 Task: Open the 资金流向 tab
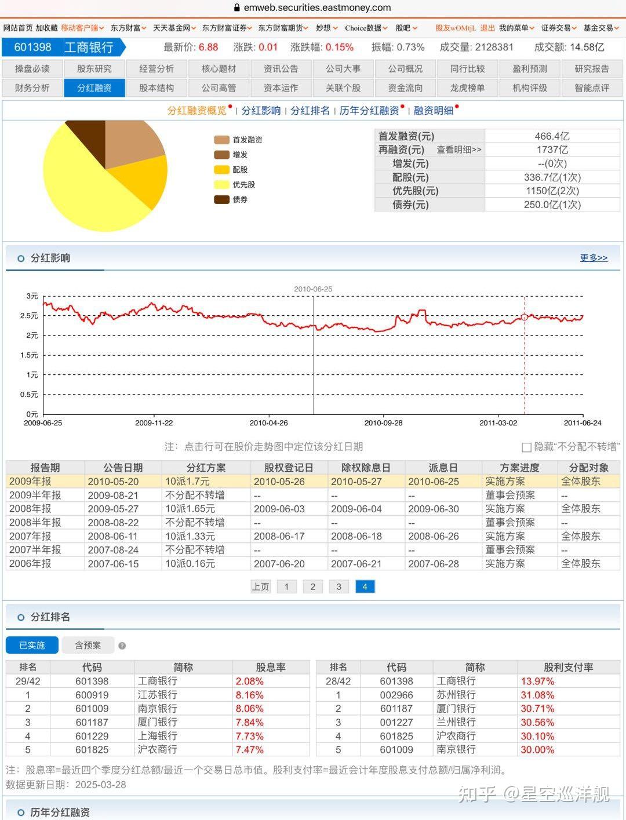[x=406, y=88]
